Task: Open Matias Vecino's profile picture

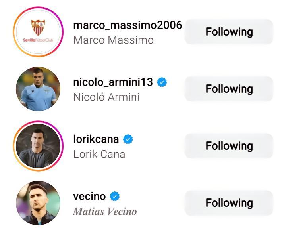Action: click(38, 203)
